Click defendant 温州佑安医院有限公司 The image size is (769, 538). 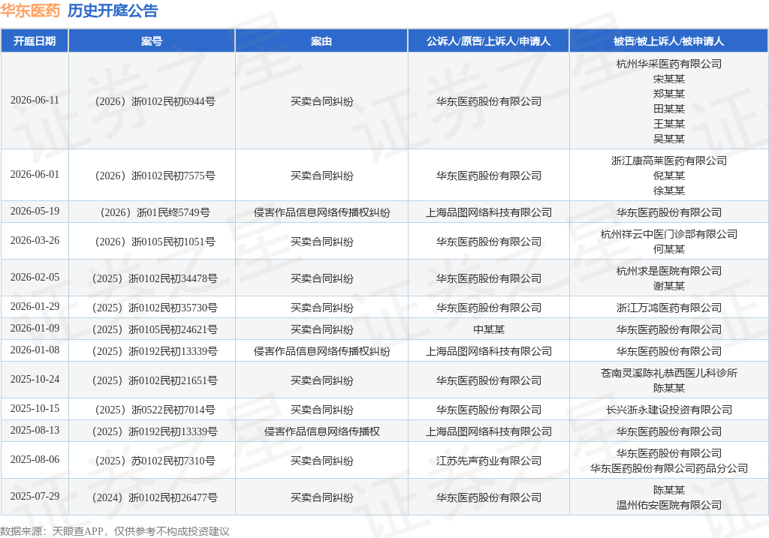pos(669,505)
